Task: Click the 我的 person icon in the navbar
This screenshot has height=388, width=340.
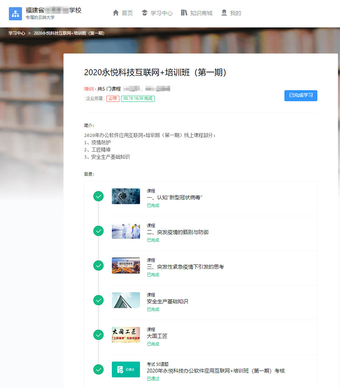Action: pos(224,13)
